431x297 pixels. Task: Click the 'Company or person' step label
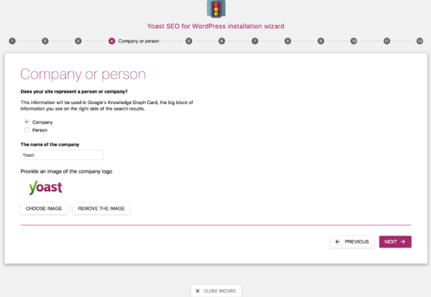coord(139,41)
